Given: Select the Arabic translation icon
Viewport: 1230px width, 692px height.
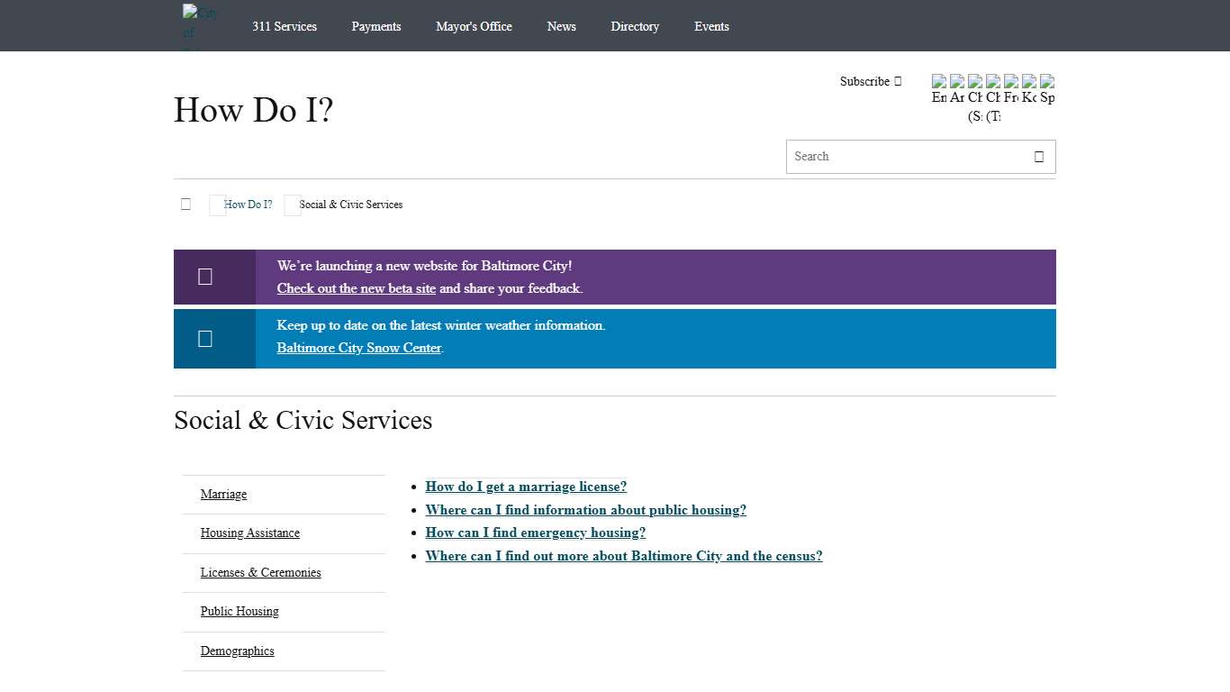Looking at the screenshot, I should tap(957, 82).
